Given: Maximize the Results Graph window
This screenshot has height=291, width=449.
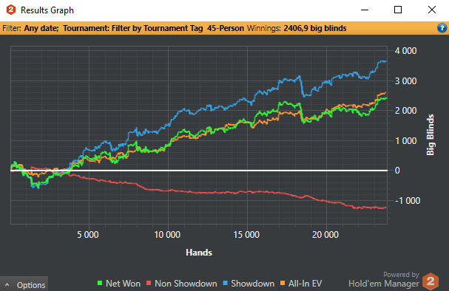Looking at the screenshot, I should [398, 10].
